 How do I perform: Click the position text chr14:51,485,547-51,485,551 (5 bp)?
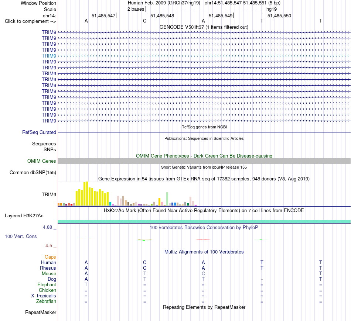tap(242, 3)
